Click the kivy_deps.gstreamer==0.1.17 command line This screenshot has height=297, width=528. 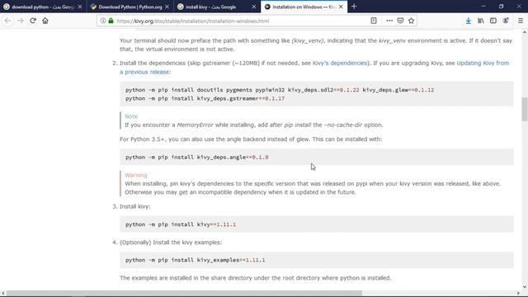click(x=205, y=98)
